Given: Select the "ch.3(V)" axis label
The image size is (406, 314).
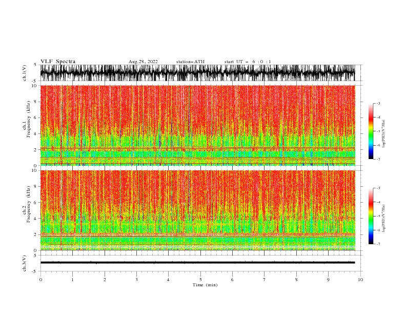Looking at the screenshot, I should (25, 263).
